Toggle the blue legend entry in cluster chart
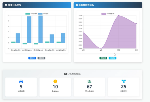 pyautogui.click(x=43, y=14)
